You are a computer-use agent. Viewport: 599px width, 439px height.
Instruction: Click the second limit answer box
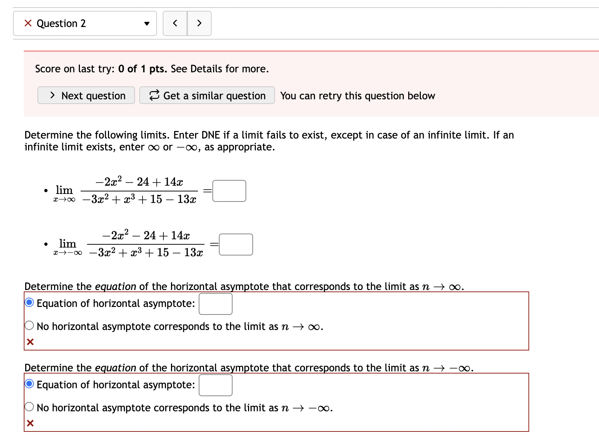[236, 244]
